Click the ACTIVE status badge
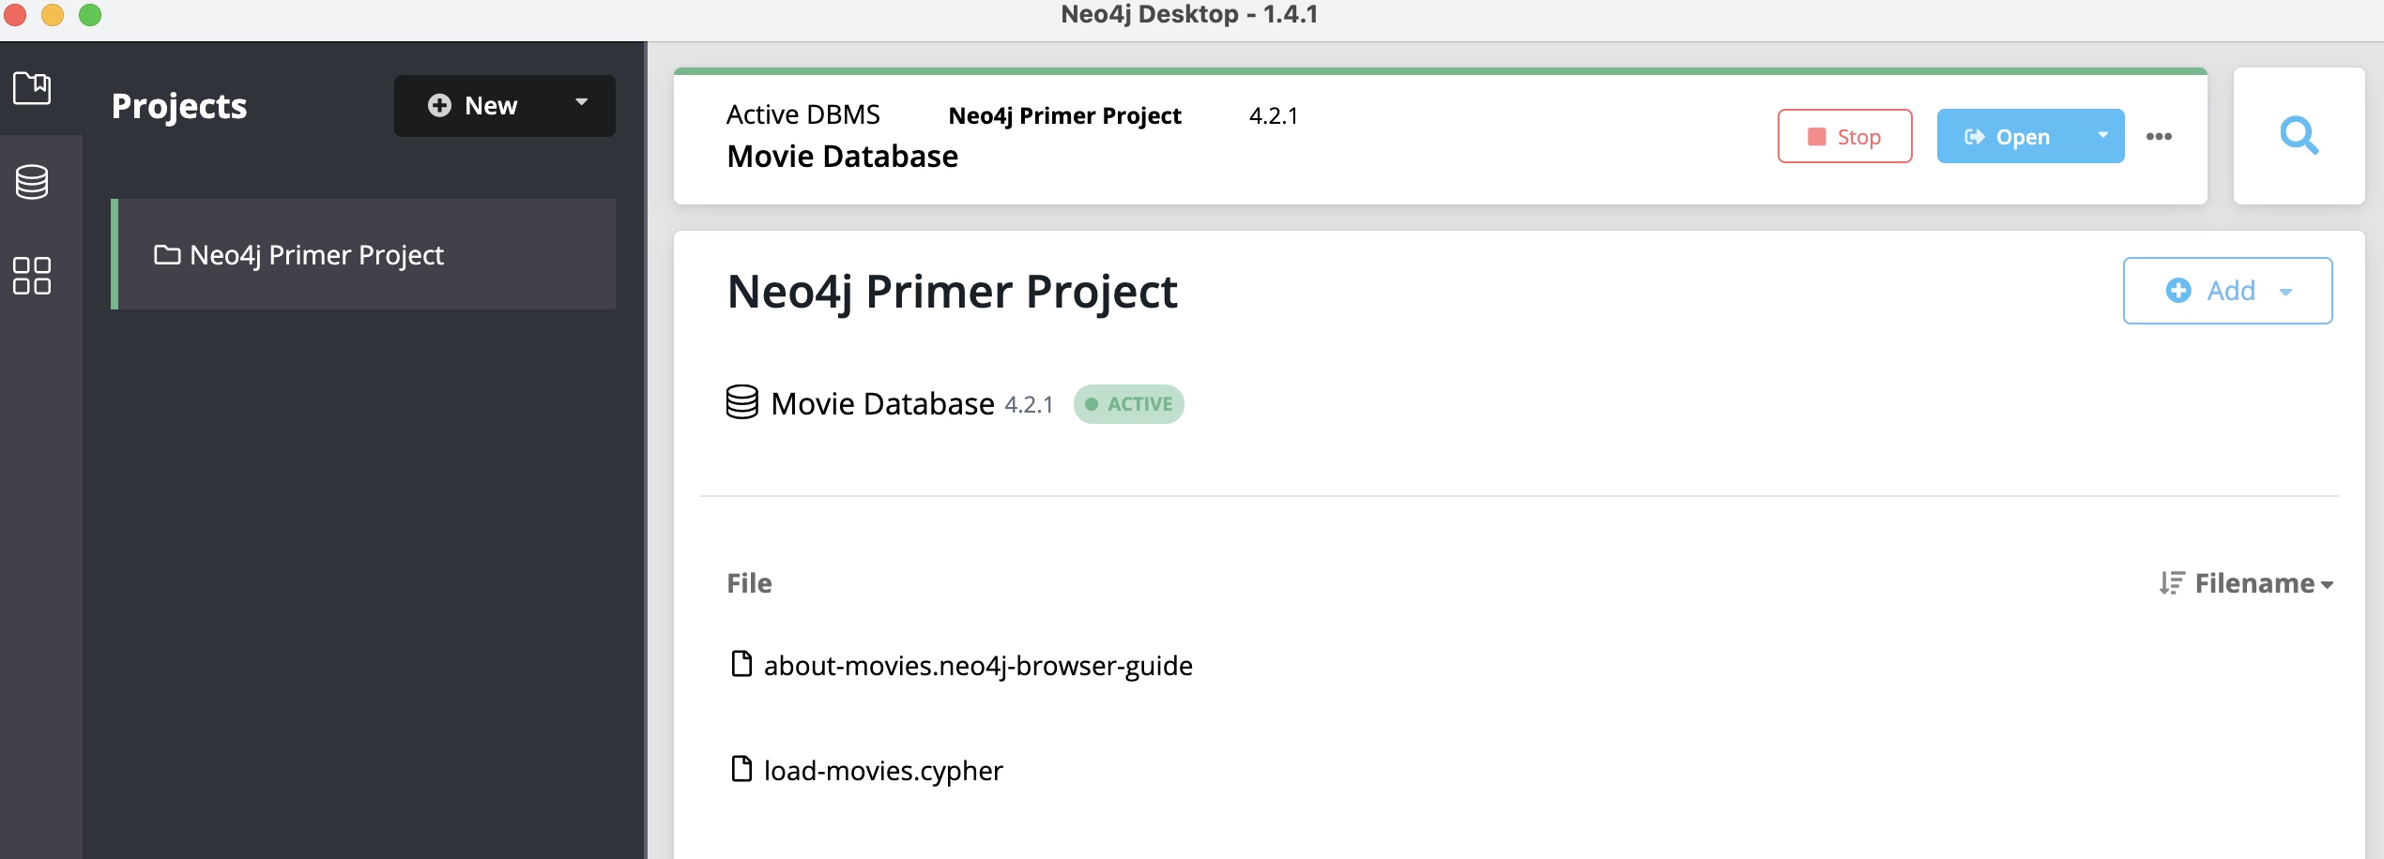This screenshot has width=2384, height=859. point(1128,404)
